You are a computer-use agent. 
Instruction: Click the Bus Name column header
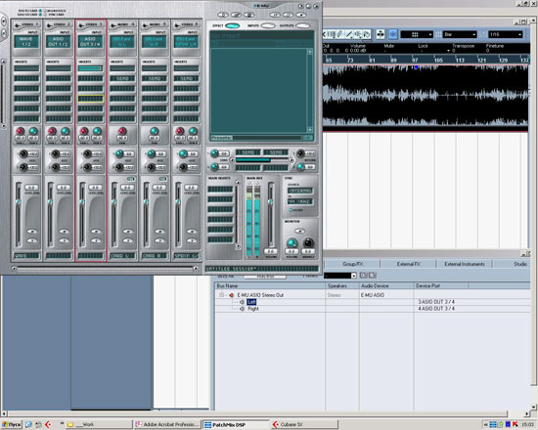click(x=270, y=285)
